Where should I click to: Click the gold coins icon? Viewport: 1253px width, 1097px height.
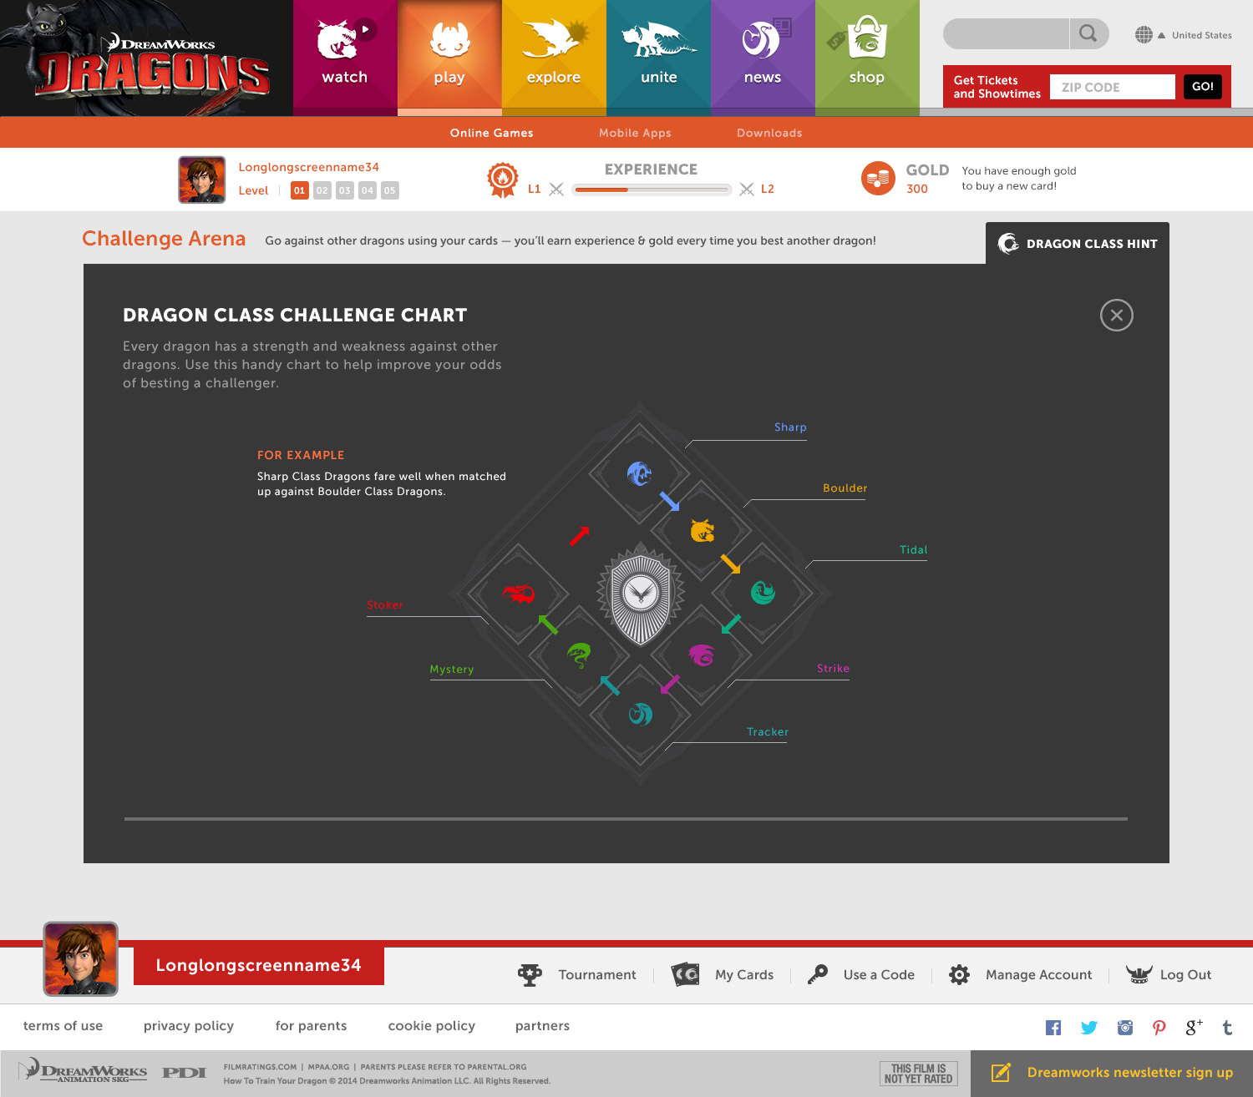[878, 178]
